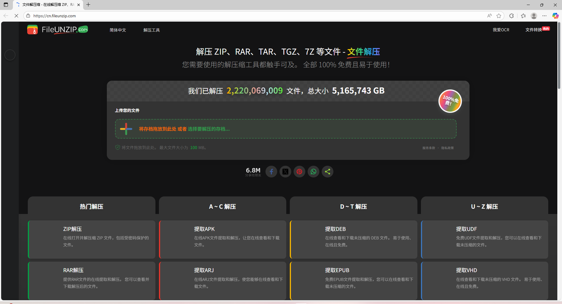The width and height of the screenshot is (562, 304).
Task: Open the browser profile avatar
Action: click(534, 16)
